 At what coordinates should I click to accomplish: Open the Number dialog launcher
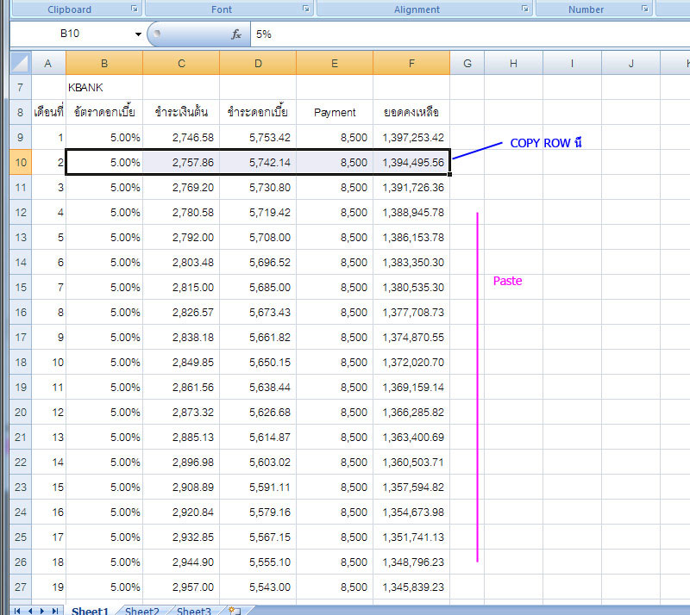[644, 9]
